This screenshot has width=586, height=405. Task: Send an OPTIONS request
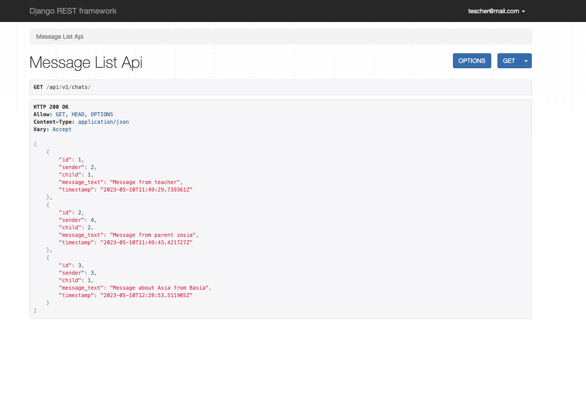pos(472,60)
